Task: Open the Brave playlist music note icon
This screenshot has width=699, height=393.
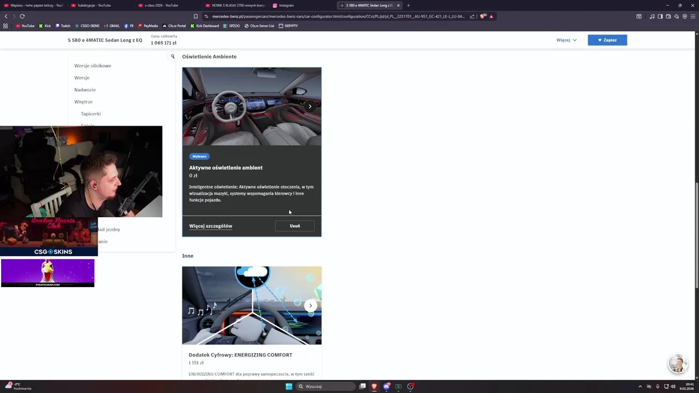Action: coord(652,16)
